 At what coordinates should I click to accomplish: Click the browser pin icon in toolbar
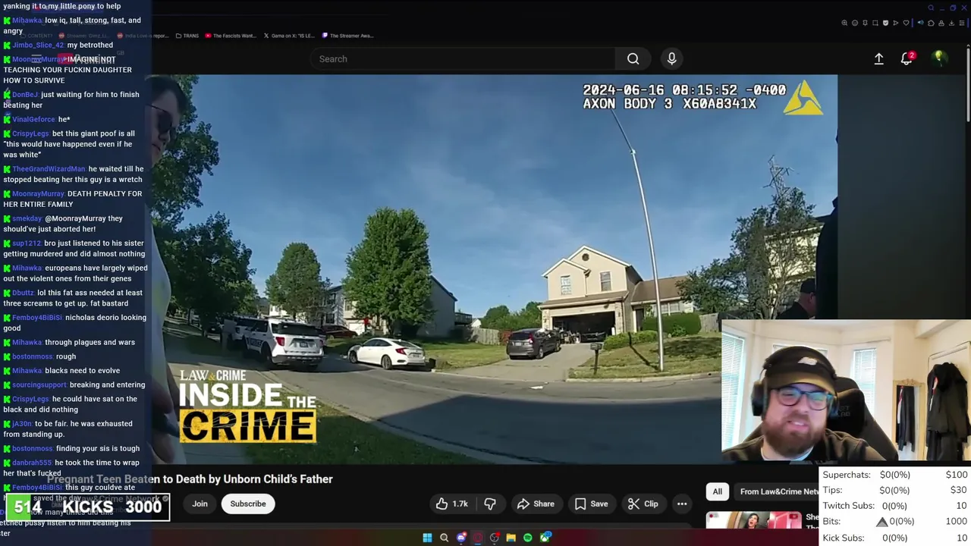tap(865, 23)
